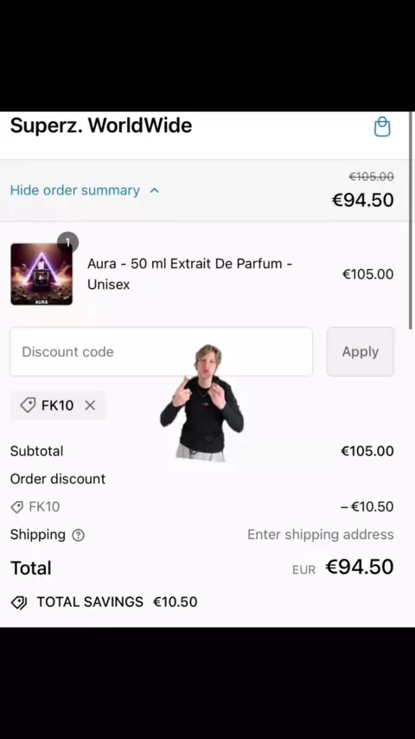This screenshot has height=739, width=415.
Task: Click the Apply discount button
Action: point(361,351)
